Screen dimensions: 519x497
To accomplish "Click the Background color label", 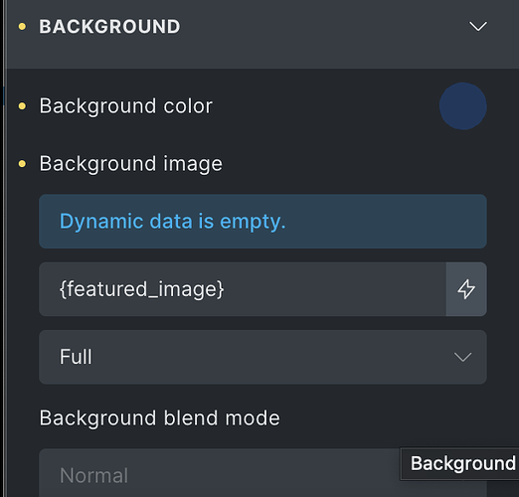I will [x=126, y=106].
